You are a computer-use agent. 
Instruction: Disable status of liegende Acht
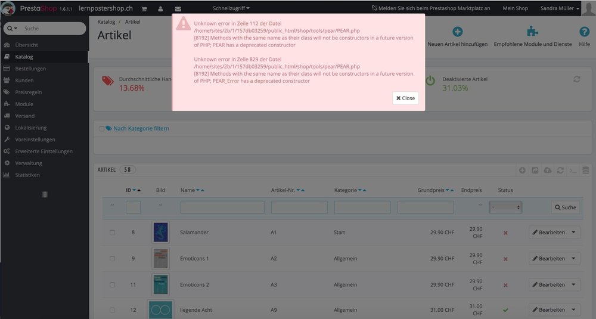[x=505, y=310]
